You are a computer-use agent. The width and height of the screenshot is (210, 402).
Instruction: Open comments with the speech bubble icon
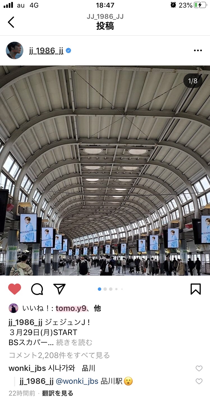coord(37,289)
